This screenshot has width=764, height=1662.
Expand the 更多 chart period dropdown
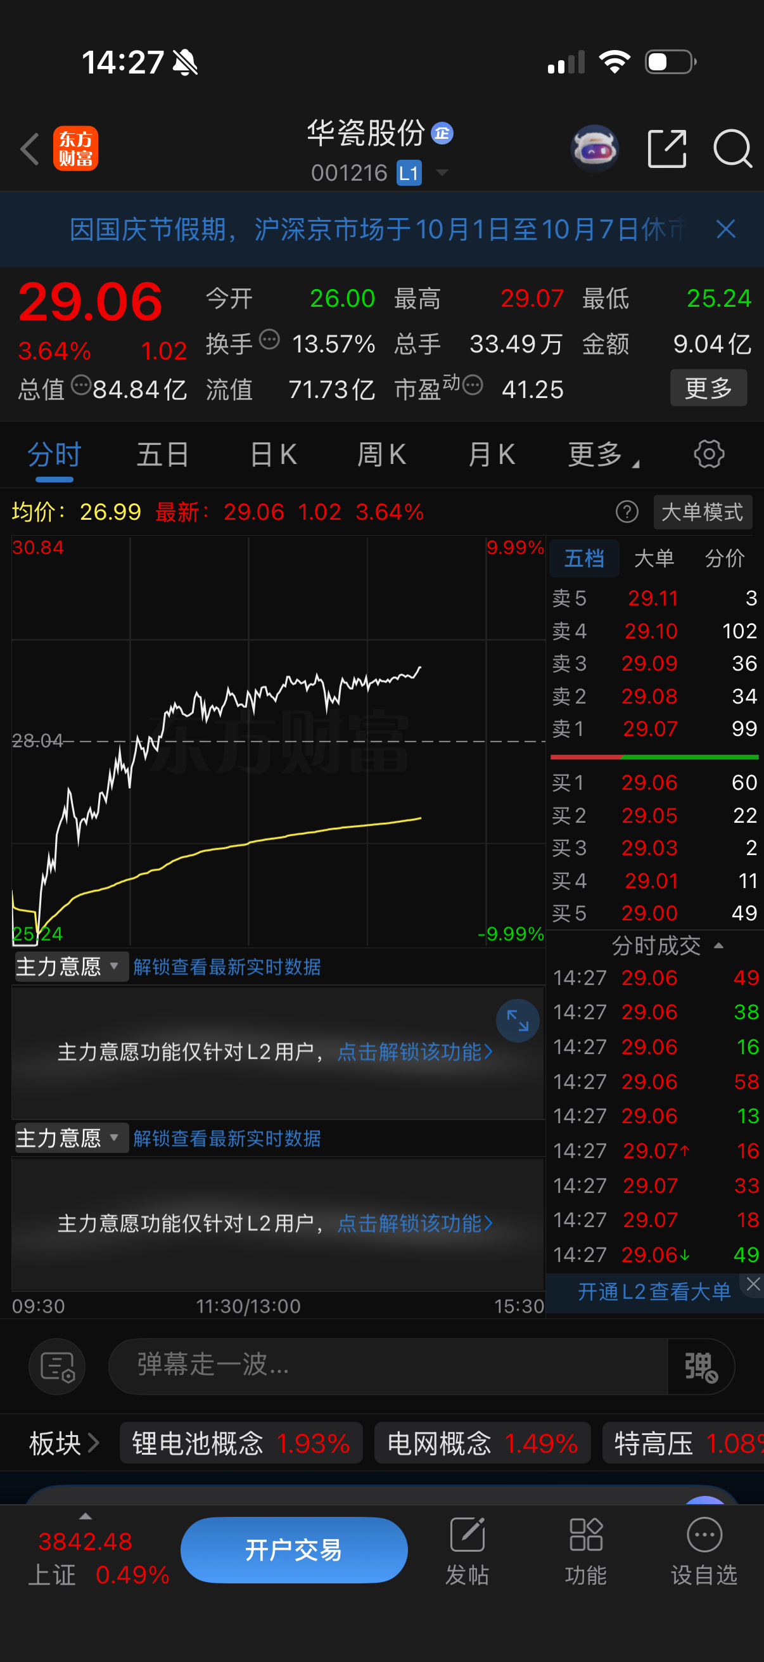(604, 455)
